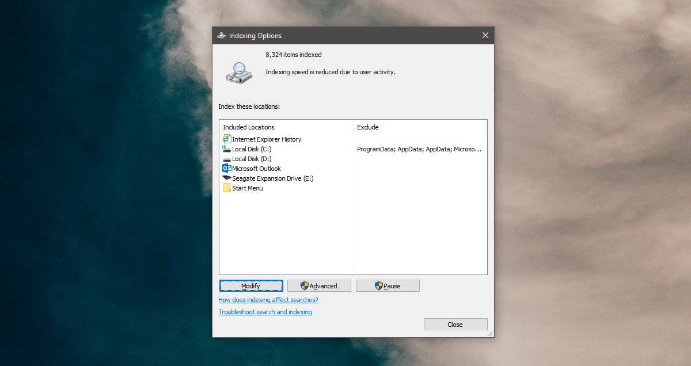691x366 pixels.
Task: Click the Microsoft Outlook icon
Action: (227, 168)
